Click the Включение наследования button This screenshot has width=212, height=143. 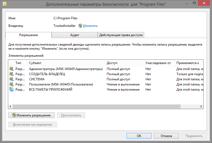(33, 125)
